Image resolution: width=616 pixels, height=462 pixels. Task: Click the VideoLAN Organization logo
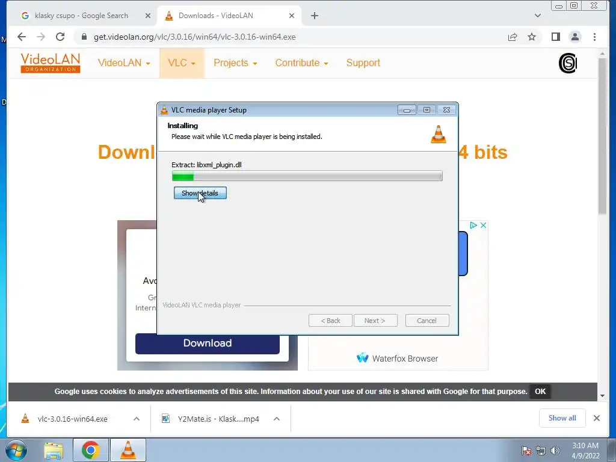(51, 63)
